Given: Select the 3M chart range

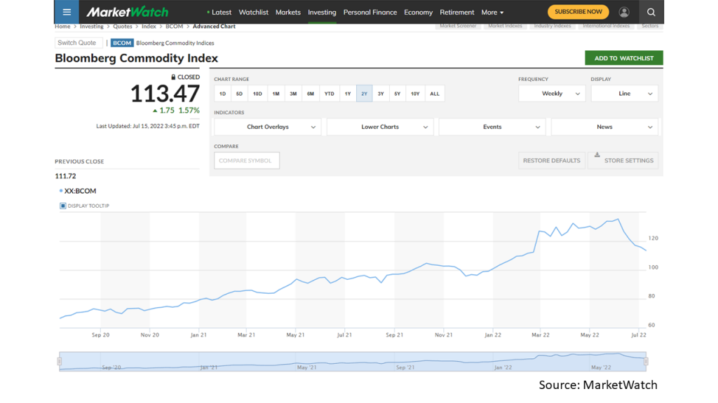Looking at the screenshot, I should (293, 94).
